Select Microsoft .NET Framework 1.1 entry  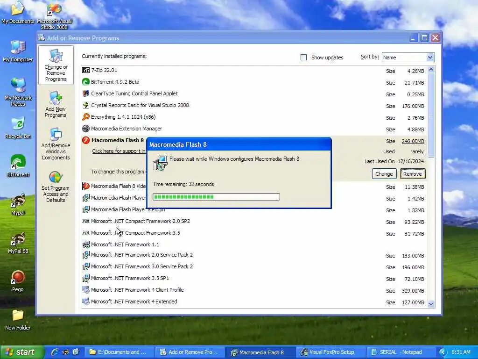253,244
